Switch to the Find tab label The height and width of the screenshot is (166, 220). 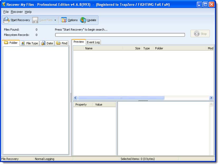tap(64, 43)
